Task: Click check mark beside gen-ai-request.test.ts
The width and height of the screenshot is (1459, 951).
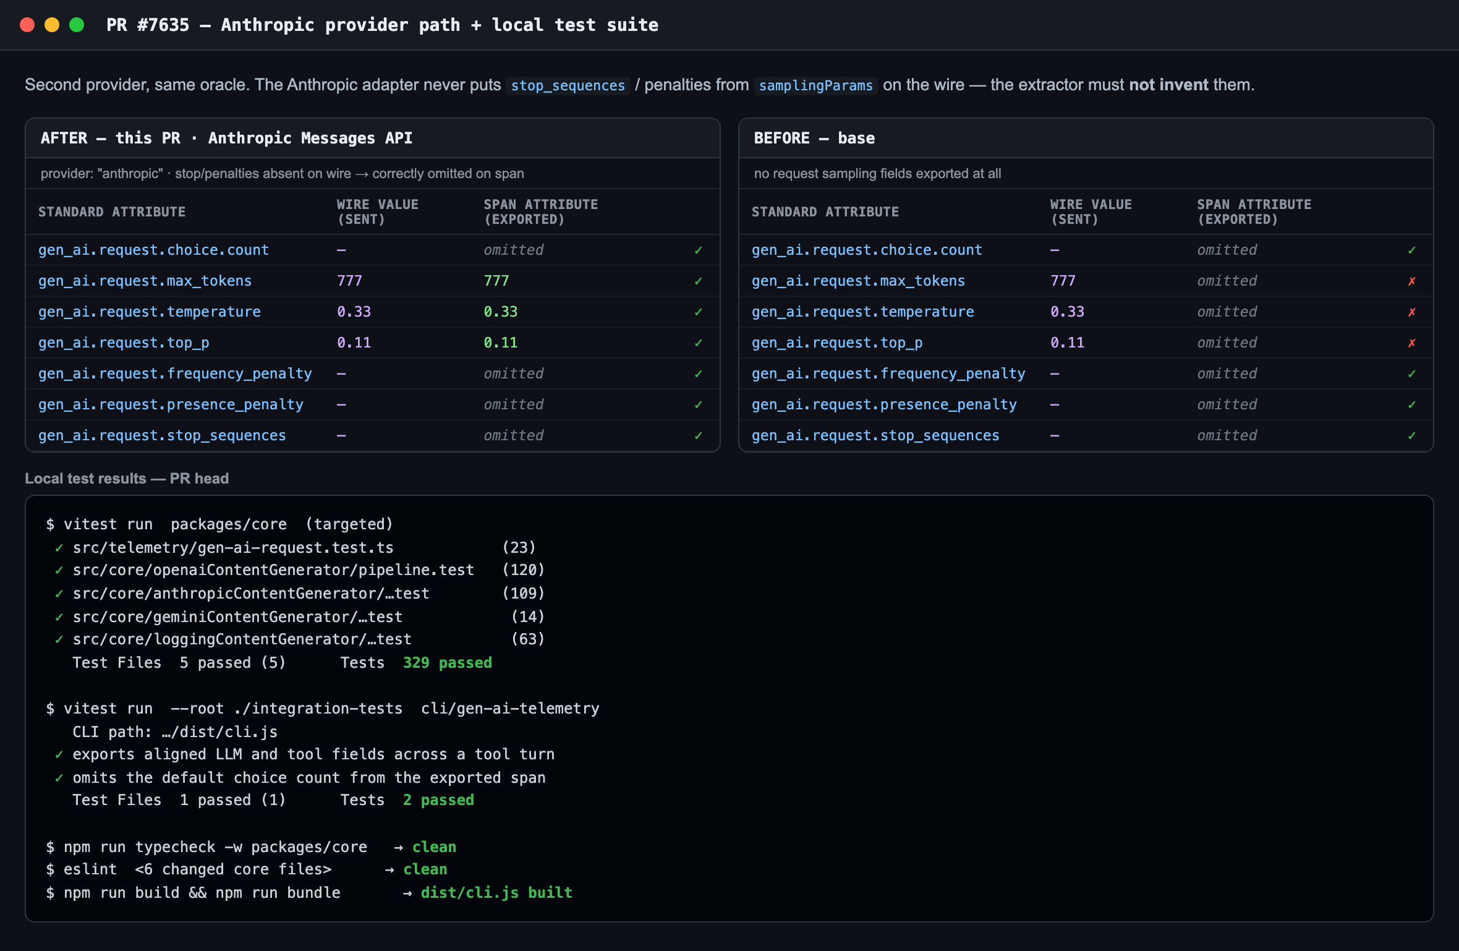Action: click(x=59, y=548)
